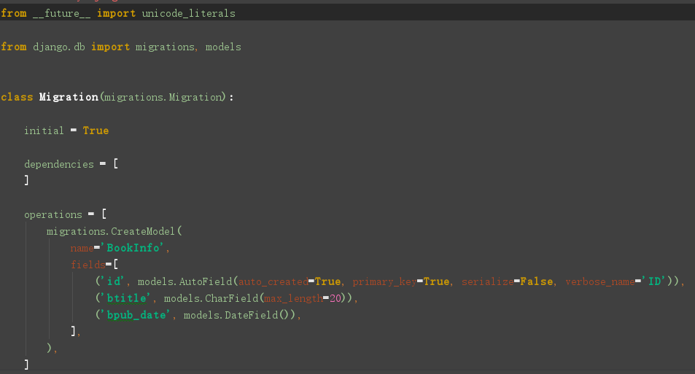Click the 'max_length' argument

[293, 299]
